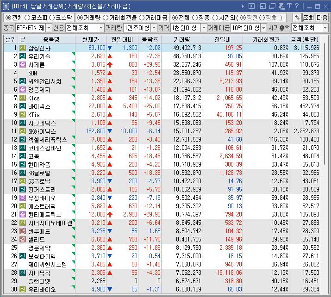
Task: Click the 신 badge in 삼성전자 row
Action: coord(23,48)
